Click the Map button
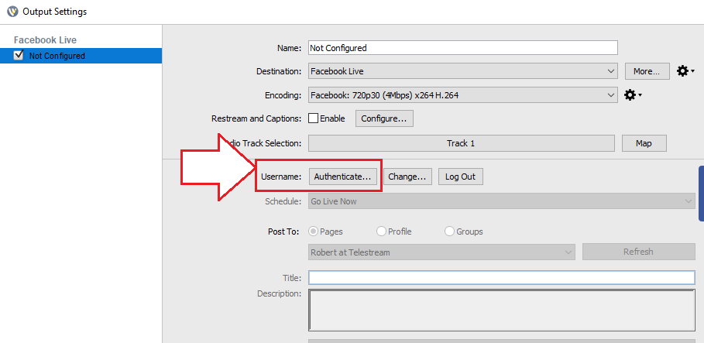 [644, 143]
